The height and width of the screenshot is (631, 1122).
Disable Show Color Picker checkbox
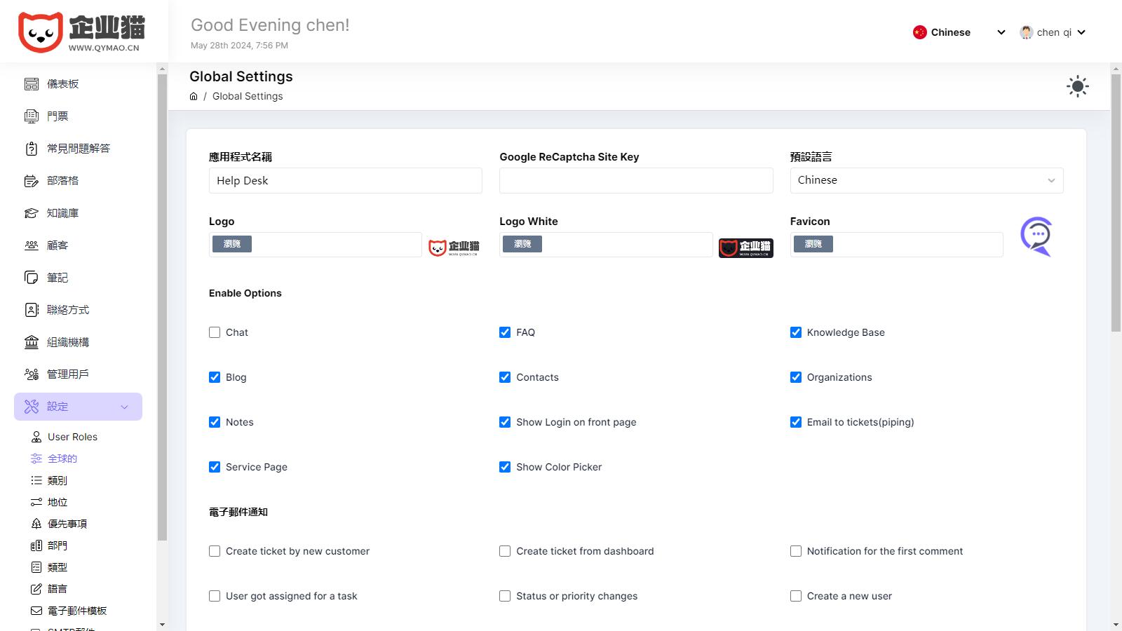505,467
